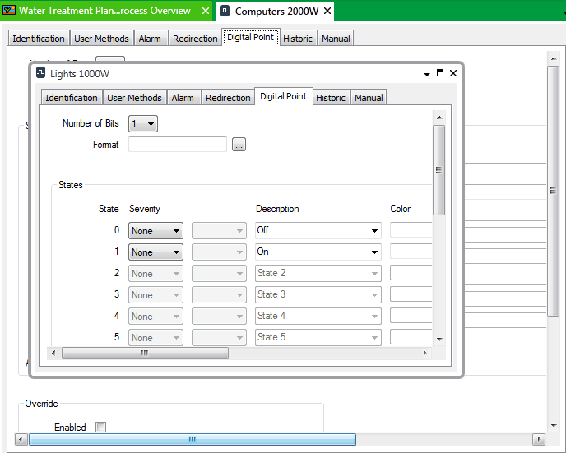Switch to the Alarm tab in Lights 1000W
566x453 pixels.
click(x=183, y=98)
